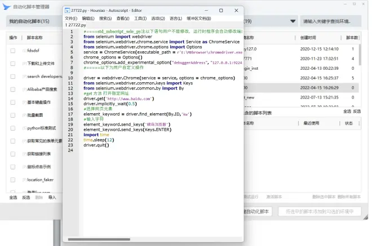Screen dimensions: 372x246
Task: Click the editor's horizontal scrollbar thumb
Action: 99,239
